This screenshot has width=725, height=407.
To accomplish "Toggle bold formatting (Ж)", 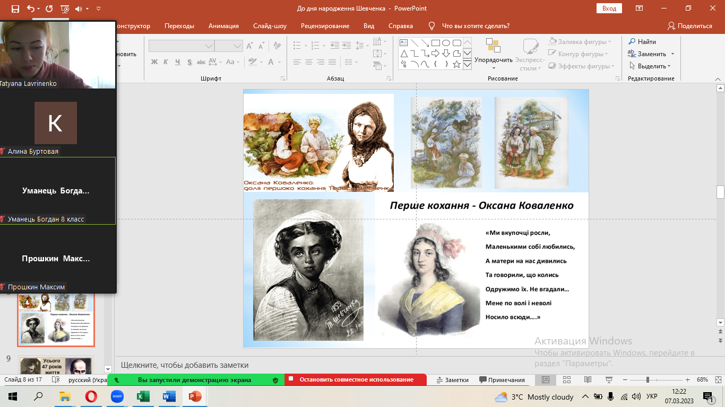I will pos(154,62).
